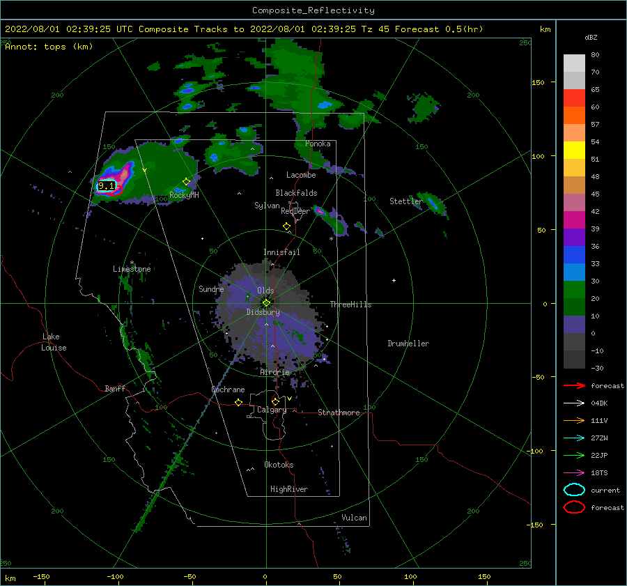Click the ThreeHills city label

click(x=350, y=304)
